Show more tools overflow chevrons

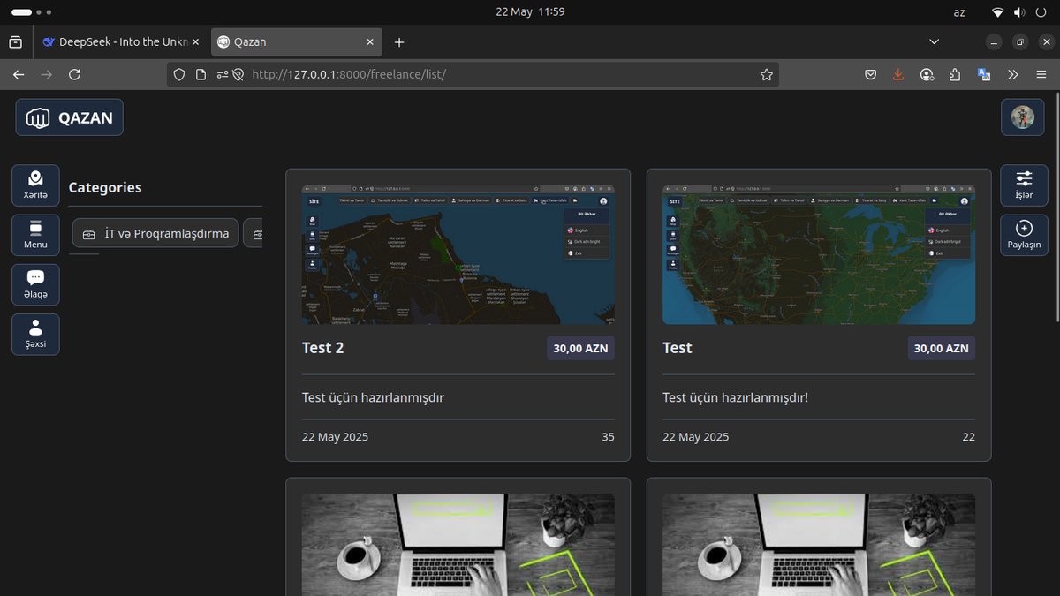[x=1012, y=75]
